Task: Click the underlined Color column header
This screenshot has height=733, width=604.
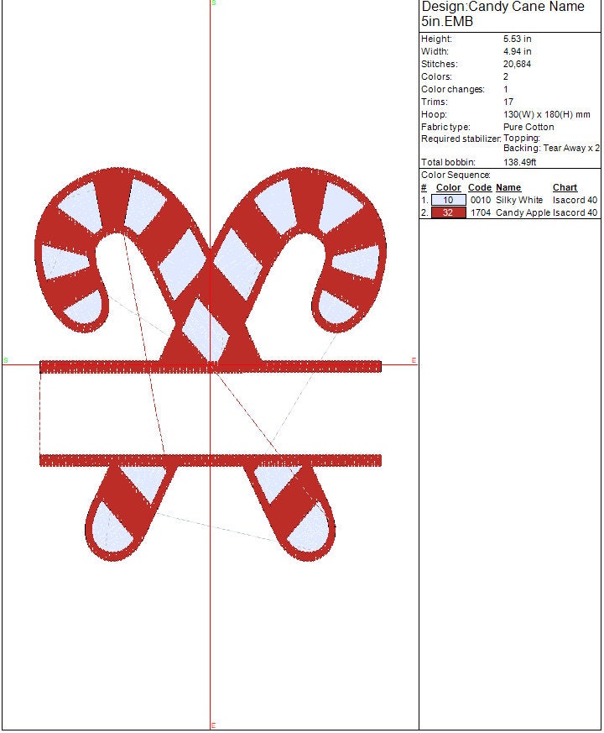Action: pos(449,188)
